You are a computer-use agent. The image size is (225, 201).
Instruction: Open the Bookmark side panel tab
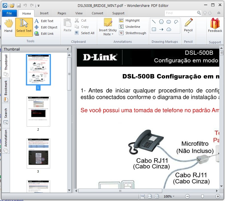(6, 90)
